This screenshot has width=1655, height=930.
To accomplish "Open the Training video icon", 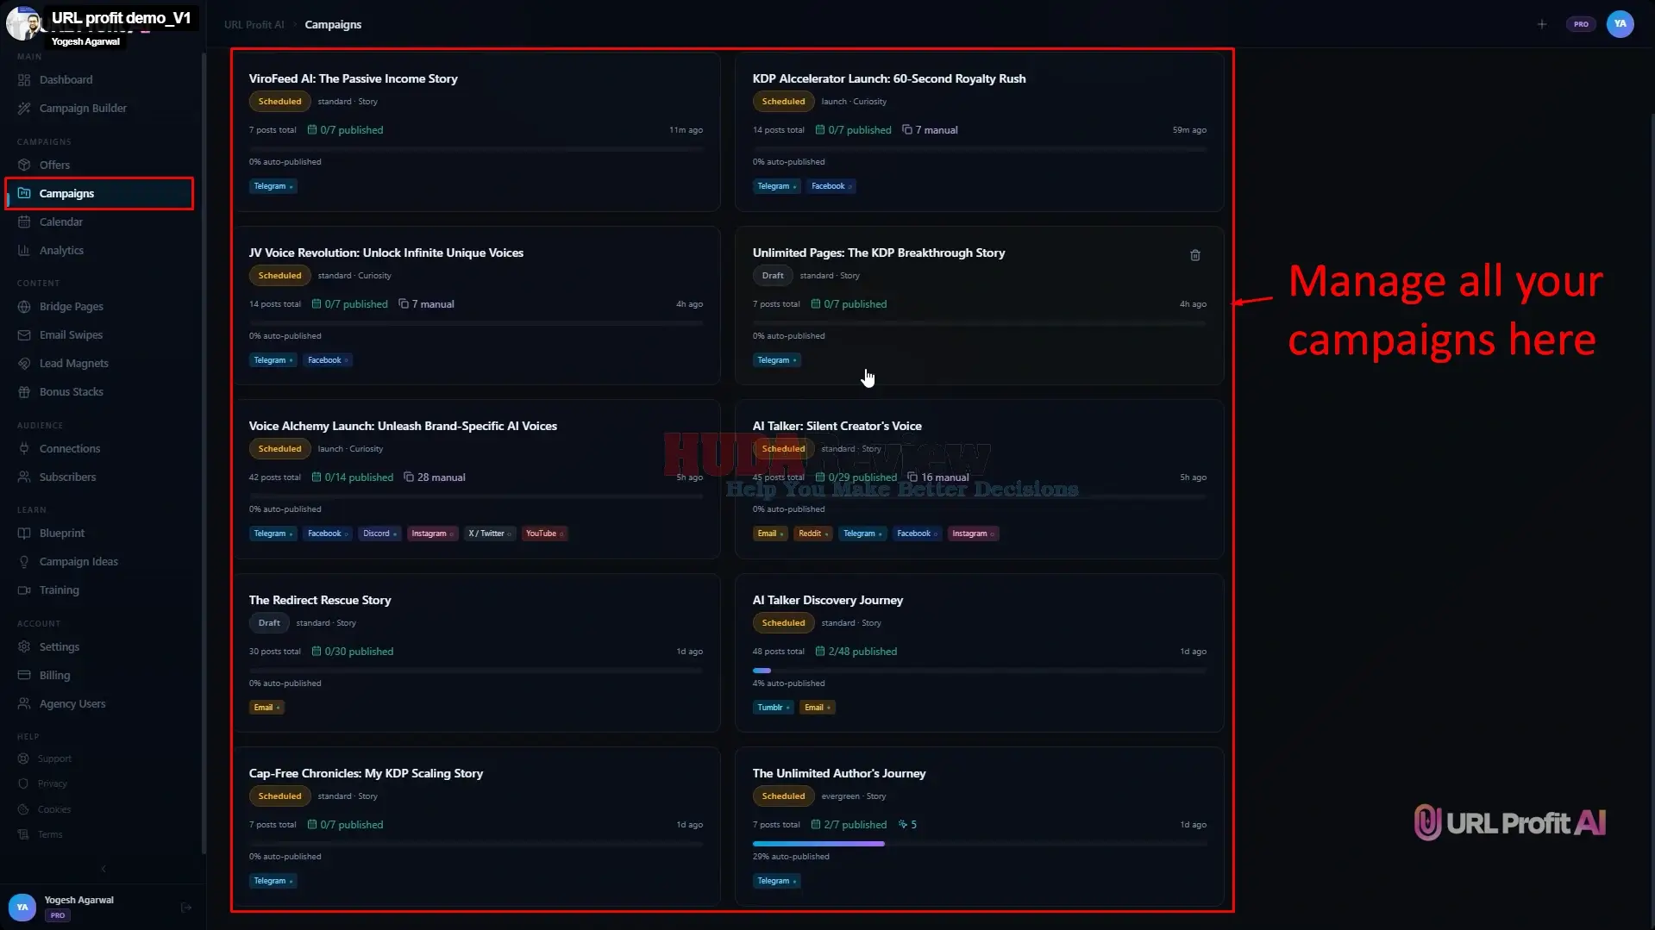I will tap(24, 590).
